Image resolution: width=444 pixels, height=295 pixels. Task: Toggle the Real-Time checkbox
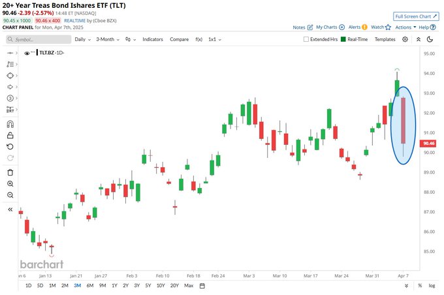click(343, 39)
